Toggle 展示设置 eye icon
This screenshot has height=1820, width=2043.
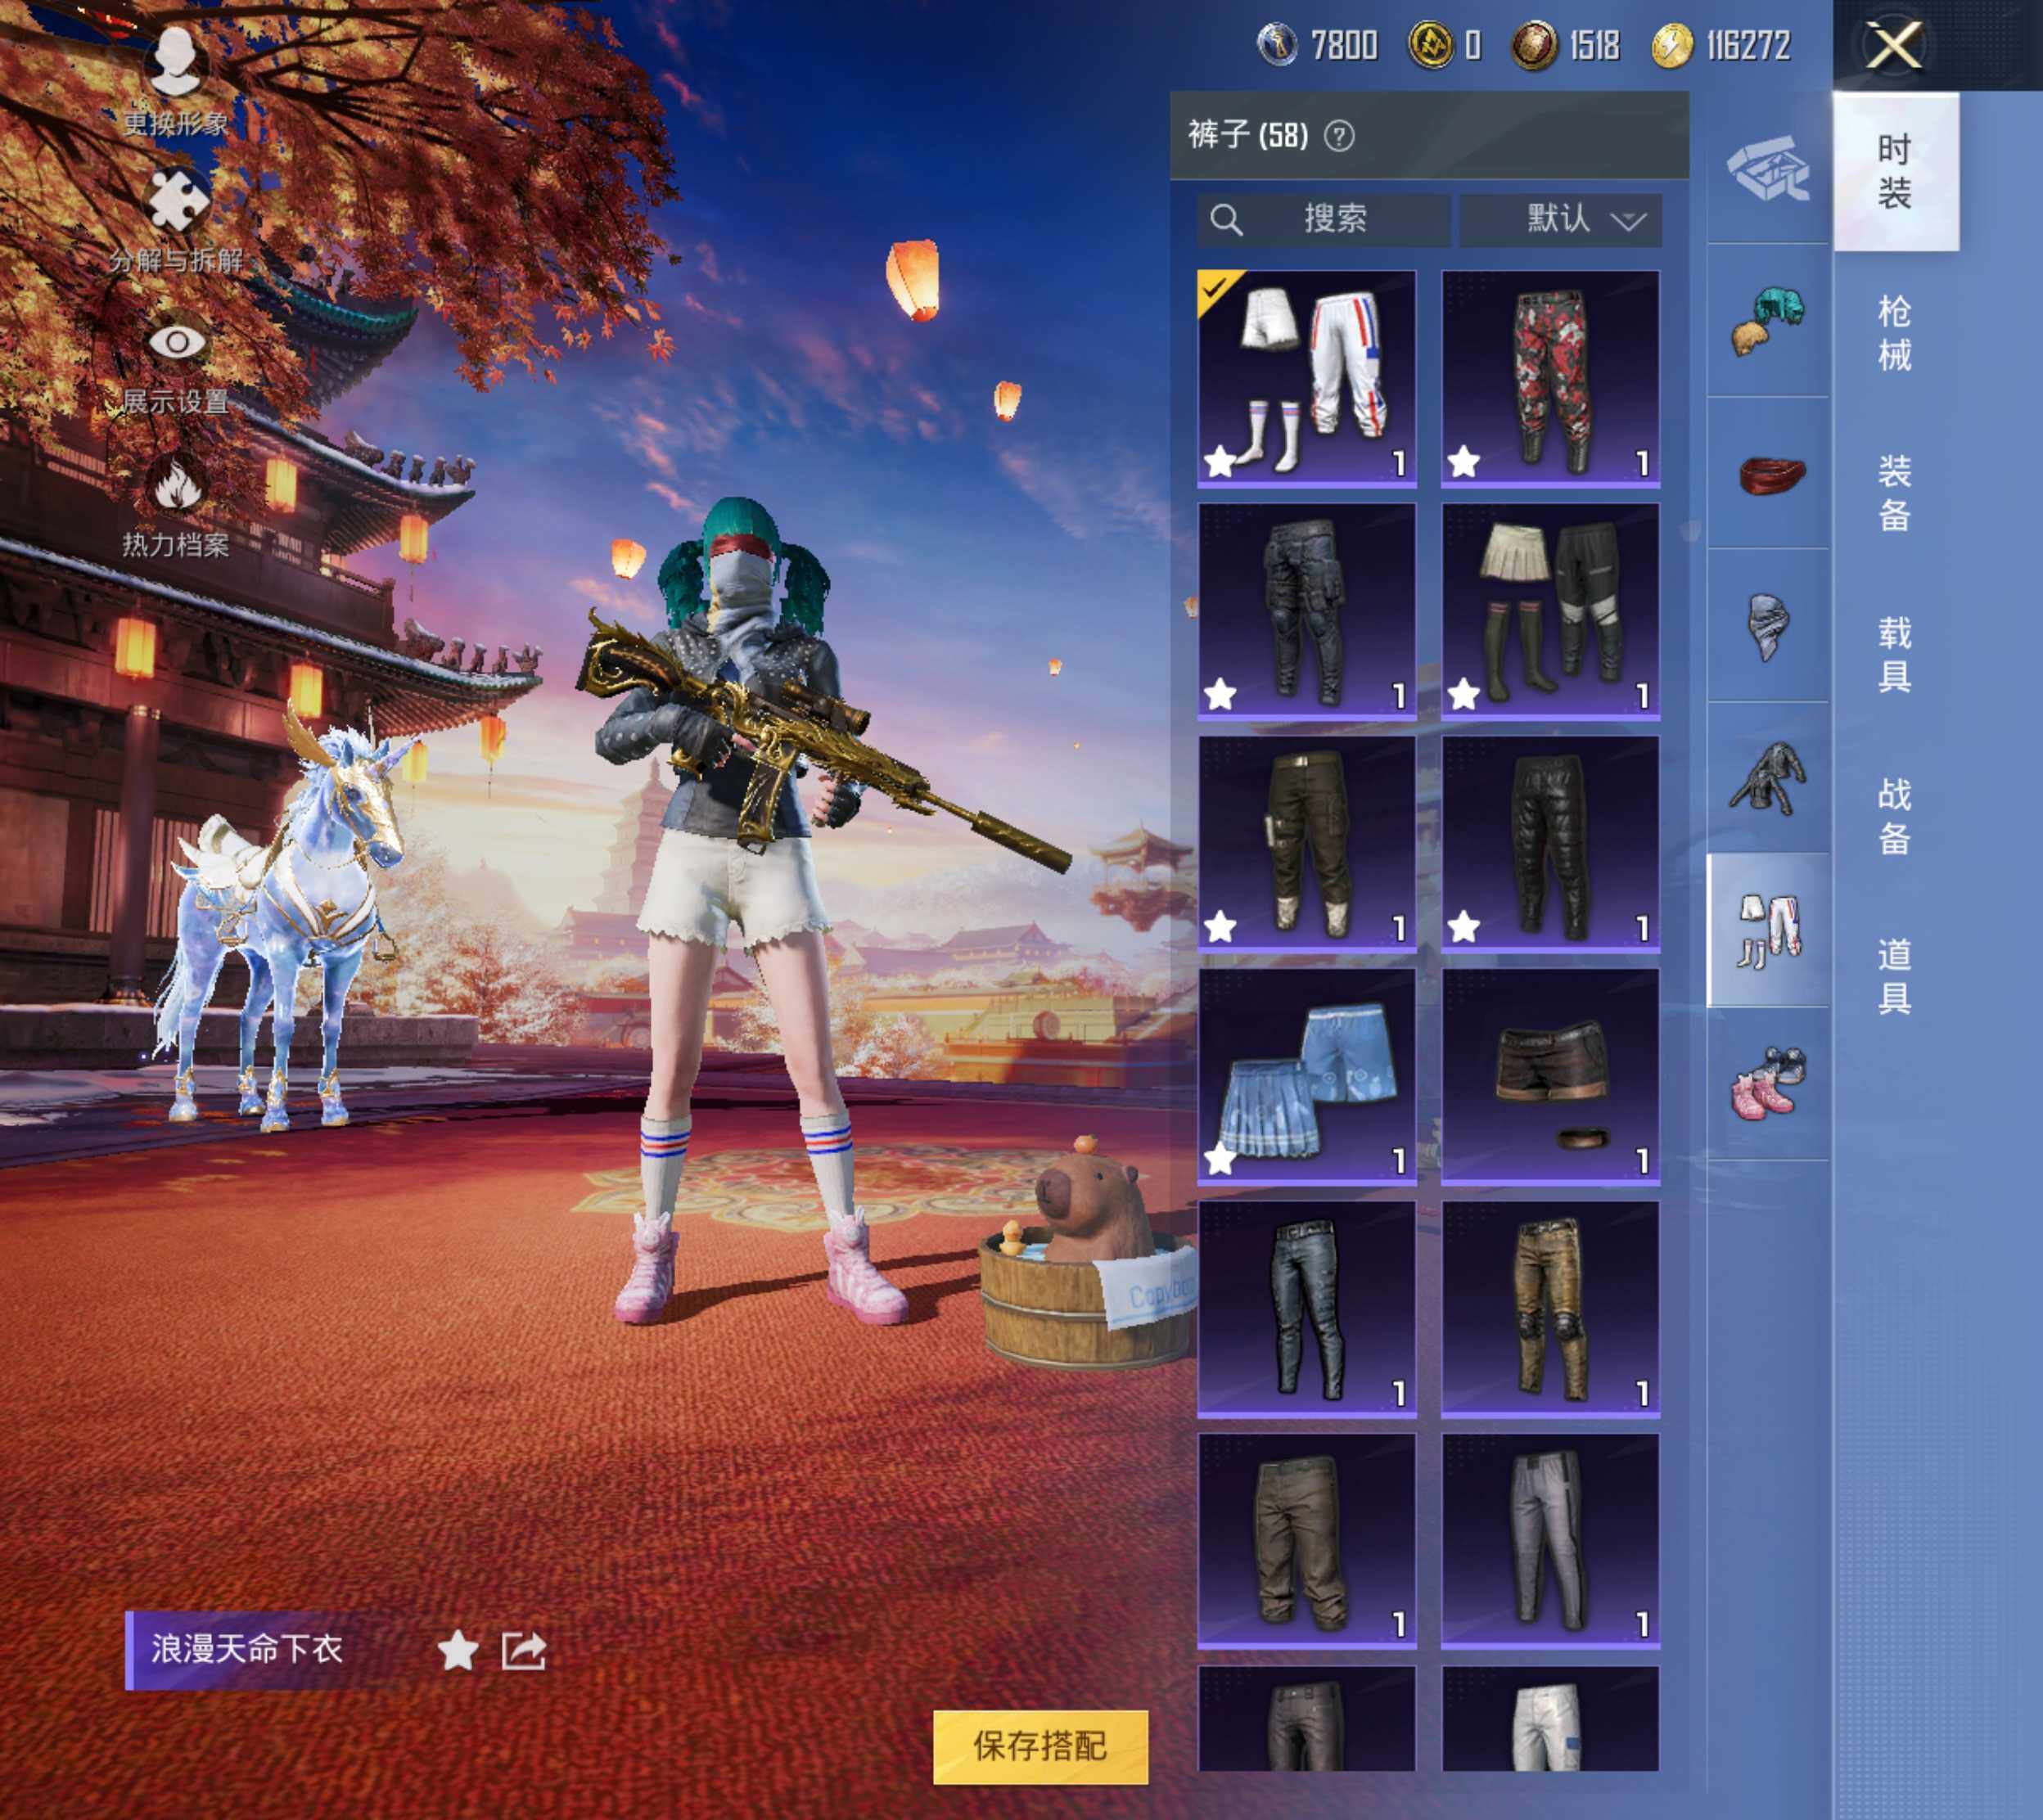pos(177,342)
